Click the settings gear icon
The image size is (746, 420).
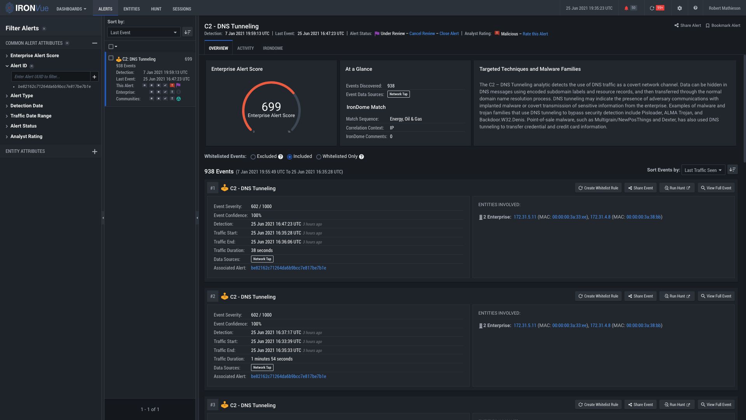680,8
